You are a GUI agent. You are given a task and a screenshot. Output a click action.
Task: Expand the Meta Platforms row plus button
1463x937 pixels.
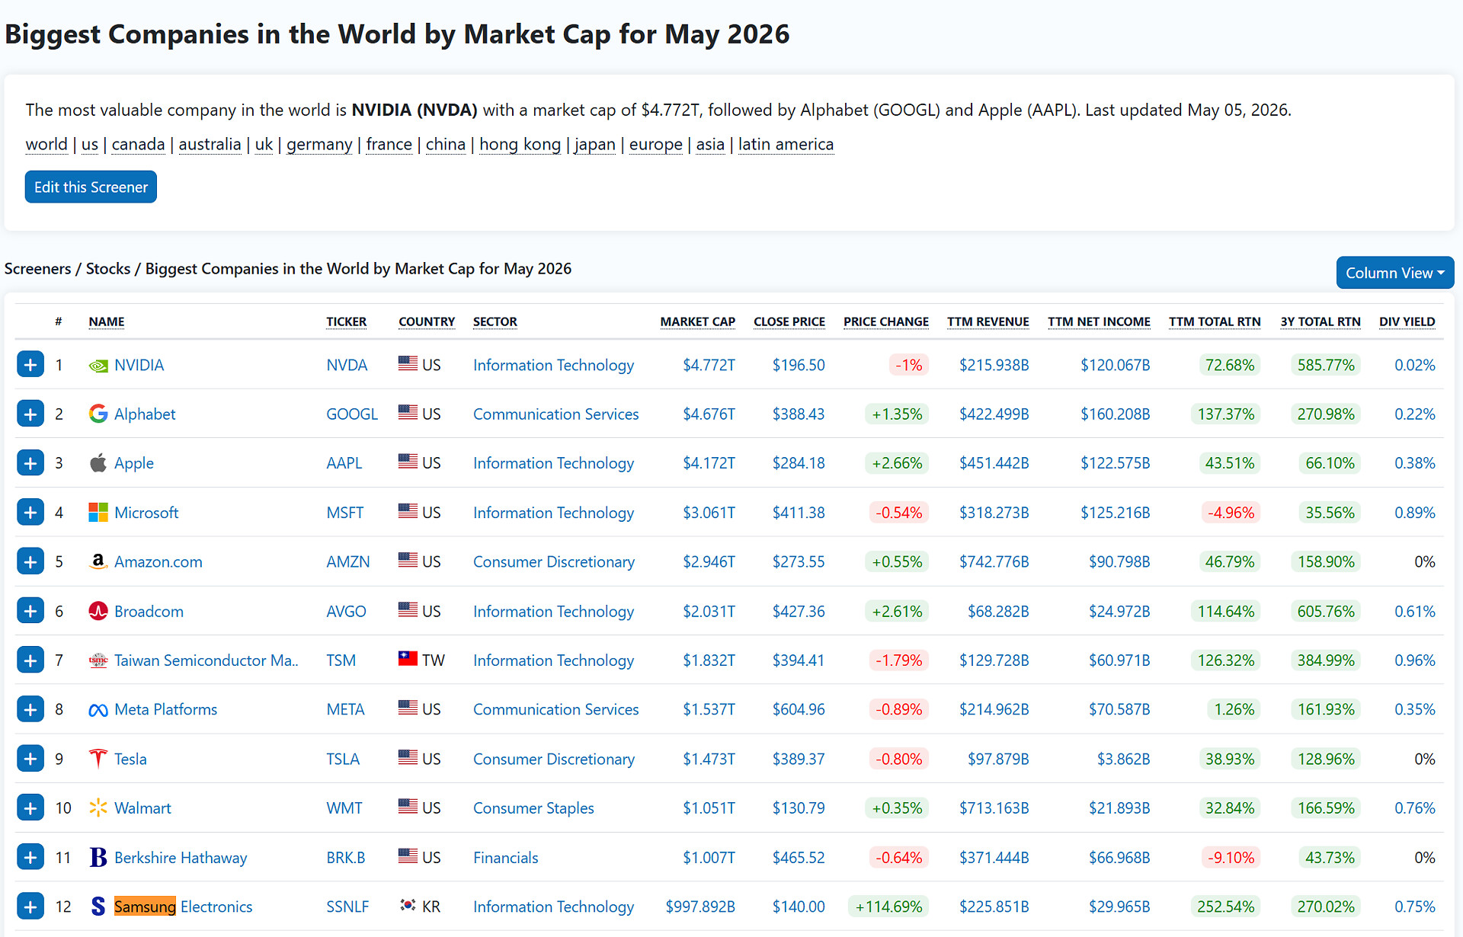point(30,710)
